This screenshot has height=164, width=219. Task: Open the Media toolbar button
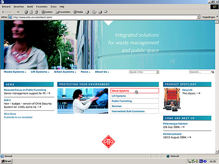[78, 12]
